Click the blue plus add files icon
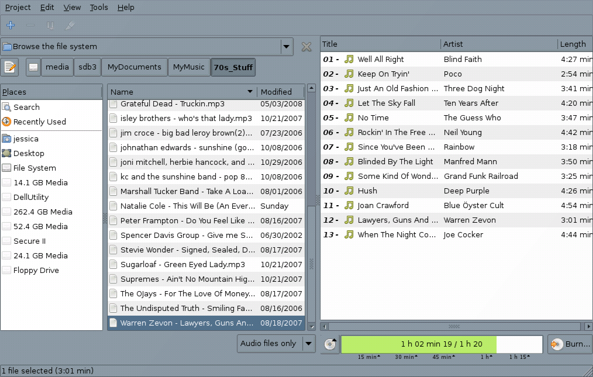 coord(11,25)
